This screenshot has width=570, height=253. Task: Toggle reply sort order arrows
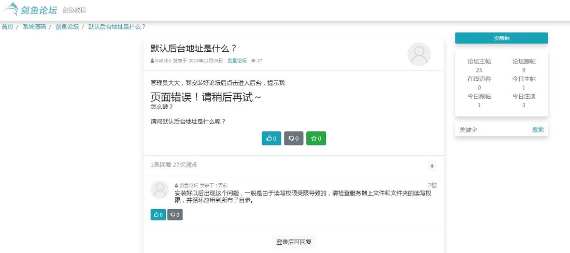(432, 166)
